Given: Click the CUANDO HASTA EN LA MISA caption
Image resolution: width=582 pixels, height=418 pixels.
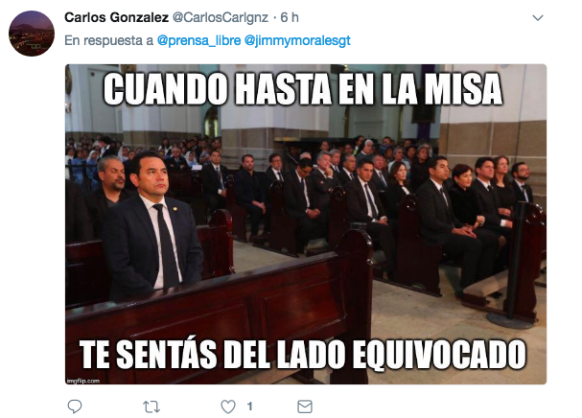Looking at the screenshot, I should click(303, 89).
